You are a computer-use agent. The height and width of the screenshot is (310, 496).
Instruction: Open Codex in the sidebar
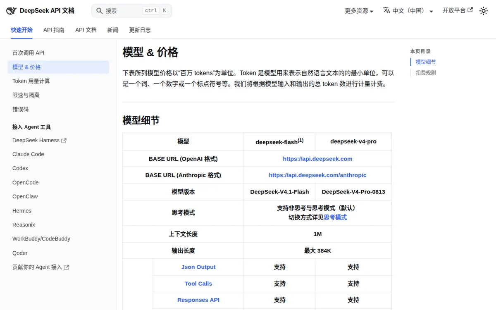click(58, 168)
